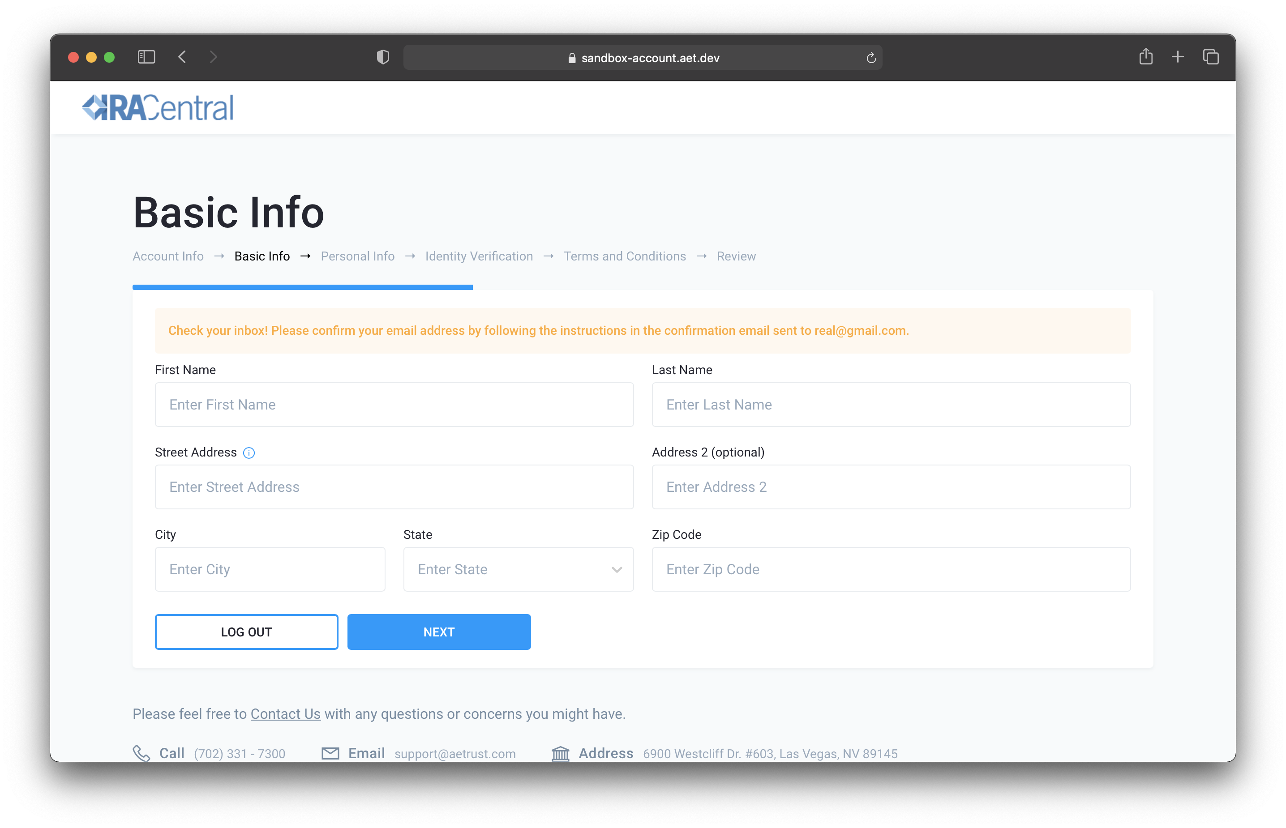1286x828 pixels.
Task: Open a new tab with plus icon
Action: 1177,57
